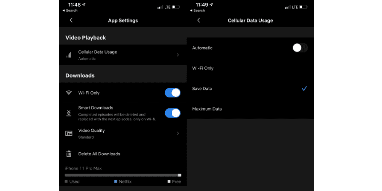Tap the 'Cellular Data Usage' screen title
The width and height of the screenshot is (382, 191).
(x=250, y=21)
